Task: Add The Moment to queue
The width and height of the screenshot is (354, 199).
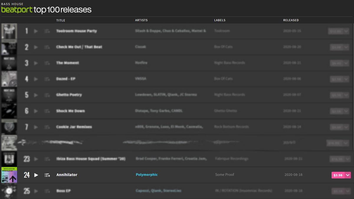Action: tap(47, 63)
